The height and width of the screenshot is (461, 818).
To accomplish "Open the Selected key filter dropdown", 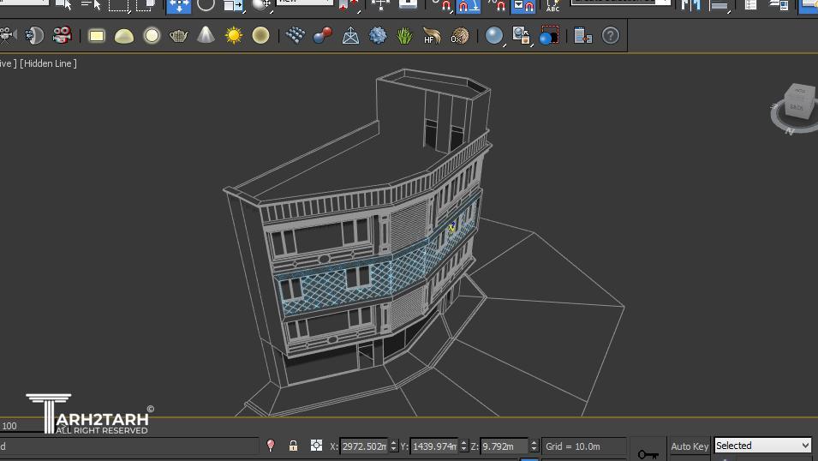I will click(762, 446).
